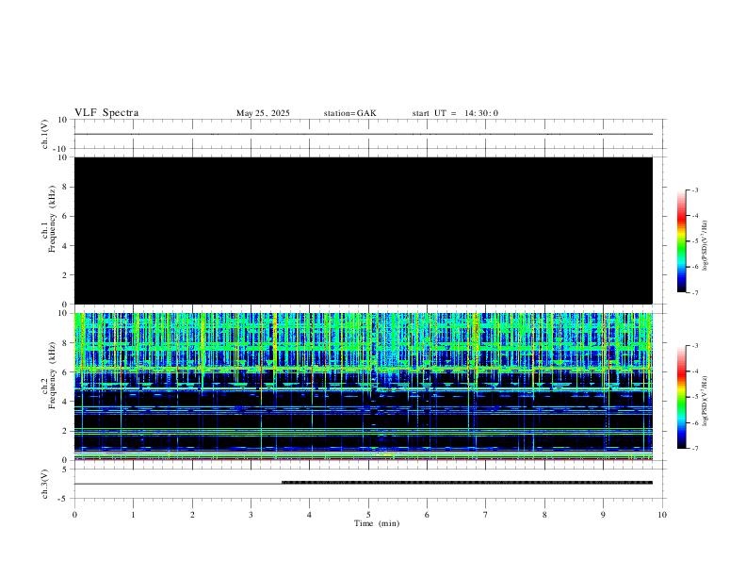Click time-axis tick label "3"
Image resolution: width=746 pixels, height=577 pixels.
251,515
